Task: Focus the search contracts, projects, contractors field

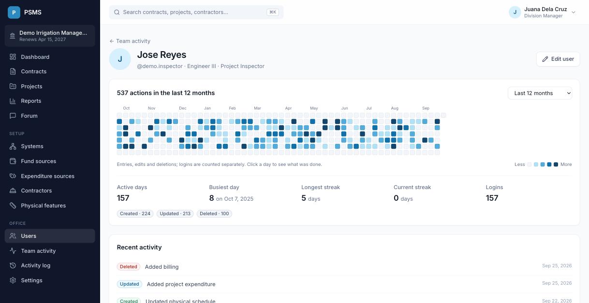Action: [x=196, y=12]
